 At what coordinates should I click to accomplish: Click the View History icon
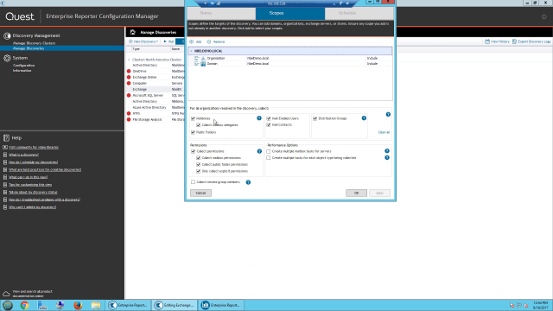[487, 41]
